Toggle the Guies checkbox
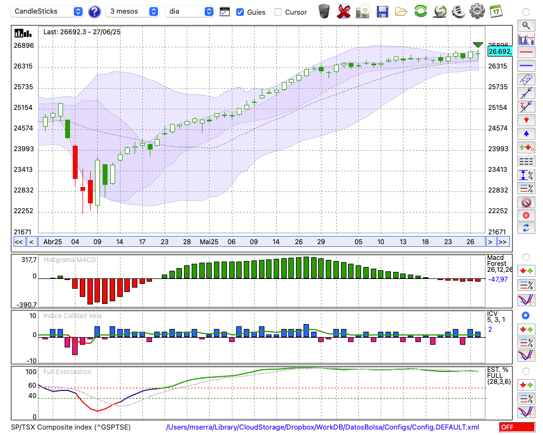 click(239, 12)
